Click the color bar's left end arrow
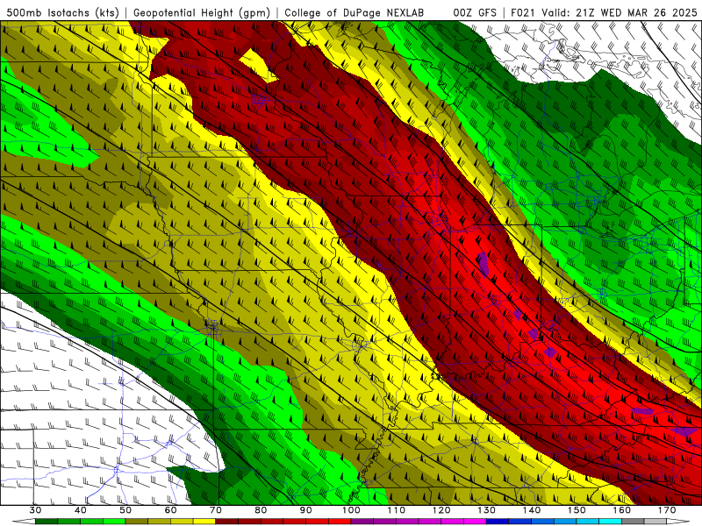This screenshot has height=526, width=702. pyautogui.click(x=25, y=522)
